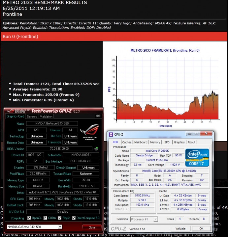Minimize the CPU-Z window
This screenshot has width=228, height=237.
click(189, 133)
